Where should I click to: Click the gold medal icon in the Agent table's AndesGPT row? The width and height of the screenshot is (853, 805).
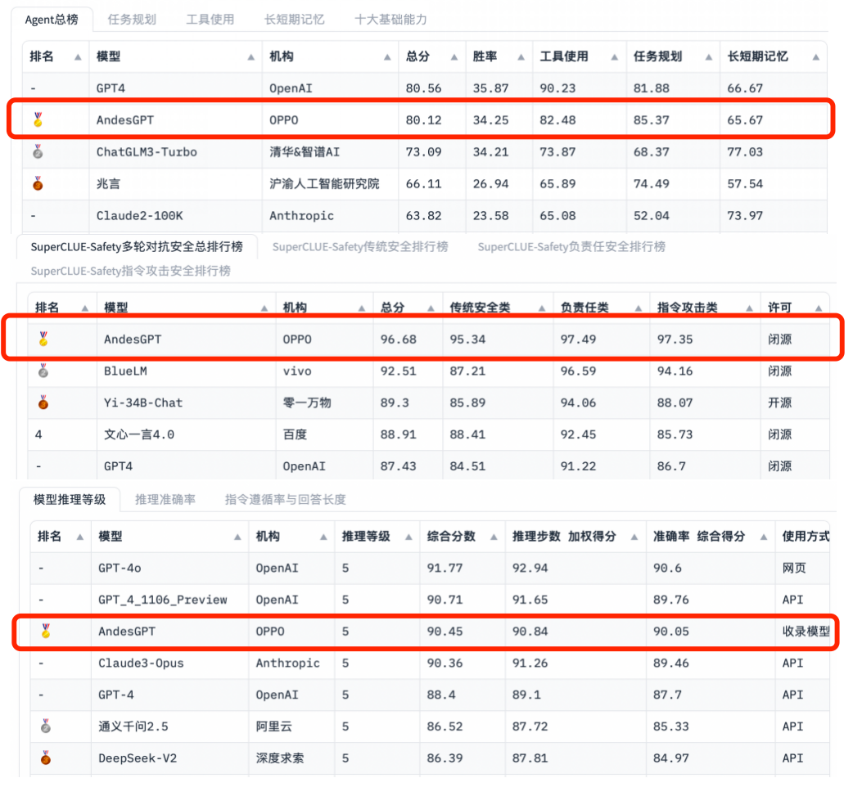click(38, 119)
